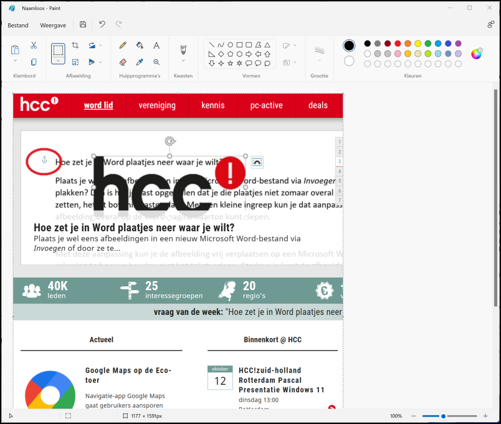Choose the dark red color swatch
The width and height of the screenshot is (501, 424).
[x=388, y=44]
